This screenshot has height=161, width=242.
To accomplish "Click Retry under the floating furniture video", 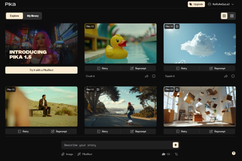I will point(182,131).
